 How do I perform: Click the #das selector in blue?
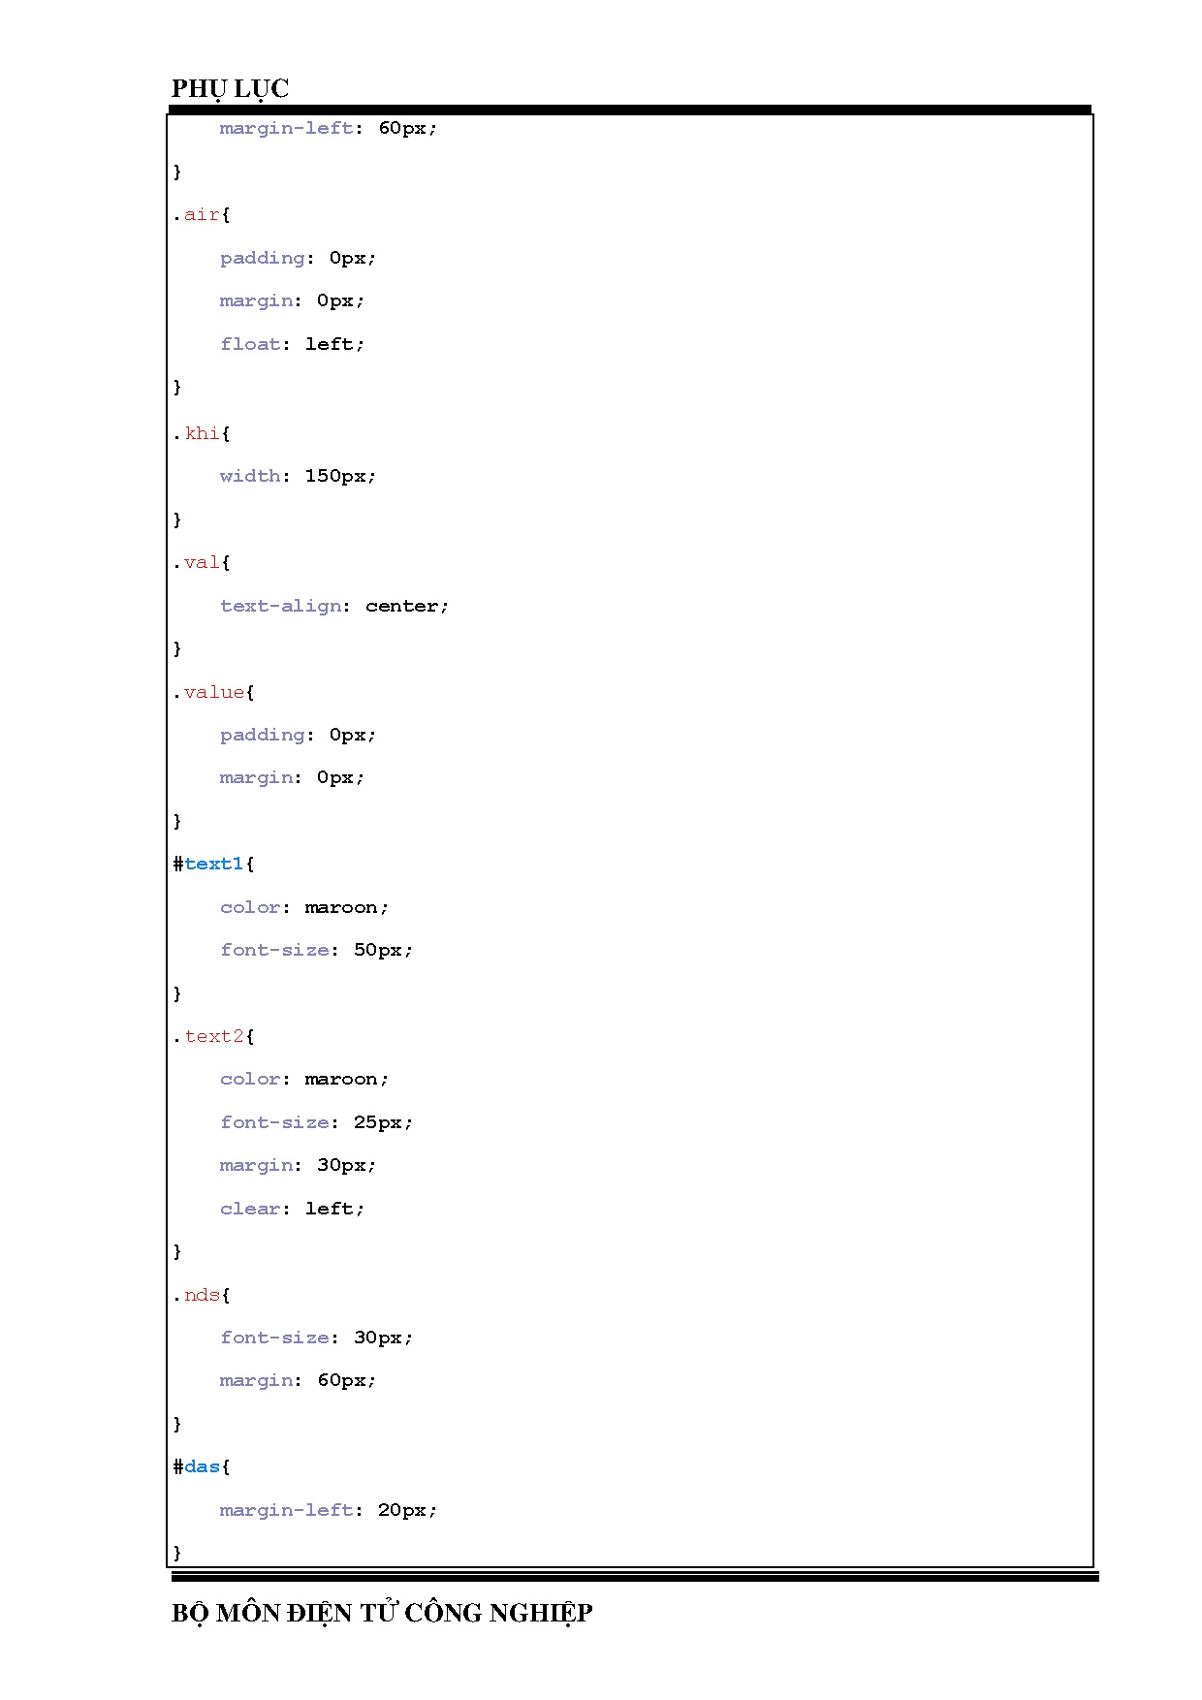click(202, 1466)
